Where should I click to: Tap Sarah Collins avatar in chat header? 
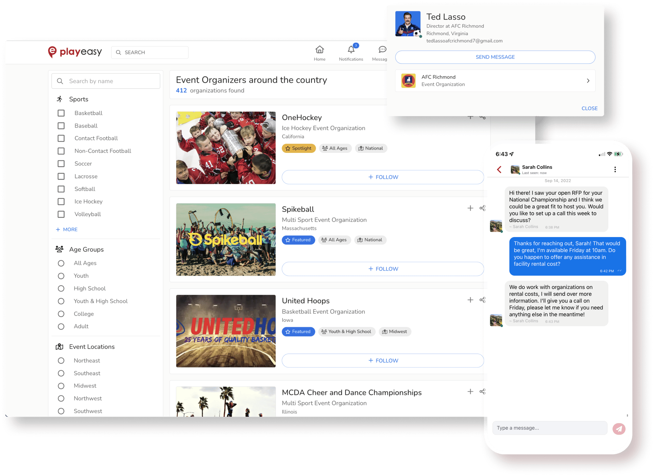pyautogui.click(x=515, y=169)
